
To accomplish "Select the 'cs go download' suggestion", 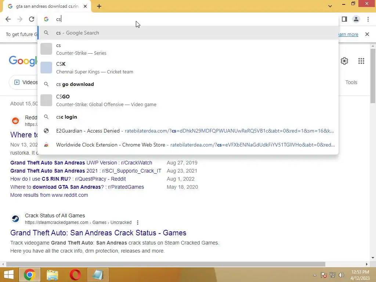I will click(188, 84).
